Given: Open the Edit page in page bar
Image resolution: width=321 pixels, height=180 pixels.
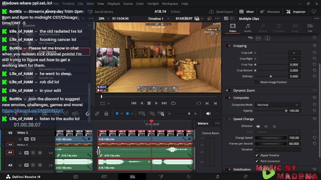Looking at the screenshot, I should pyautogui.click(x=132, y=177).
